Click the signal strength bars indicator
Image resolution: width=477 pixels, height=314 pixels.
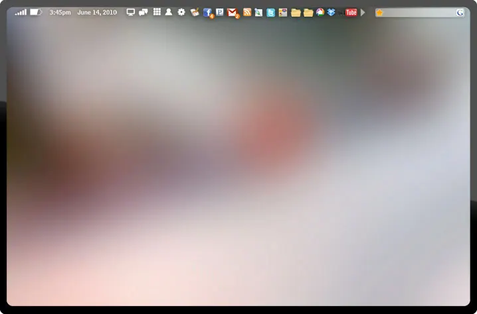21,12
